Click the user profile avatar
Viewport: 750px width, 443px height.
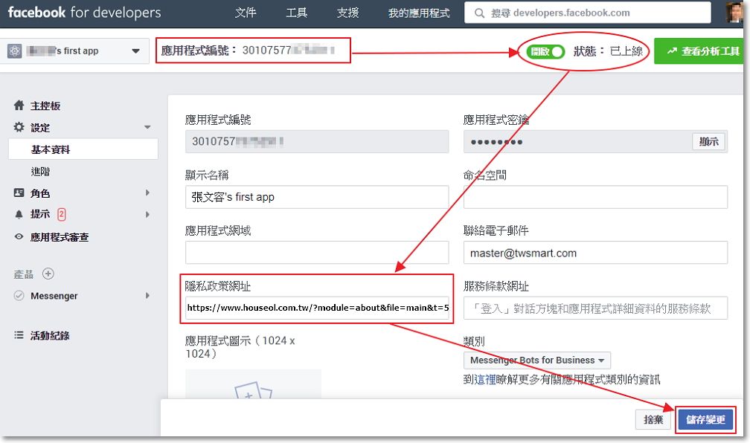pyautogui.click(x=736, y=13)
